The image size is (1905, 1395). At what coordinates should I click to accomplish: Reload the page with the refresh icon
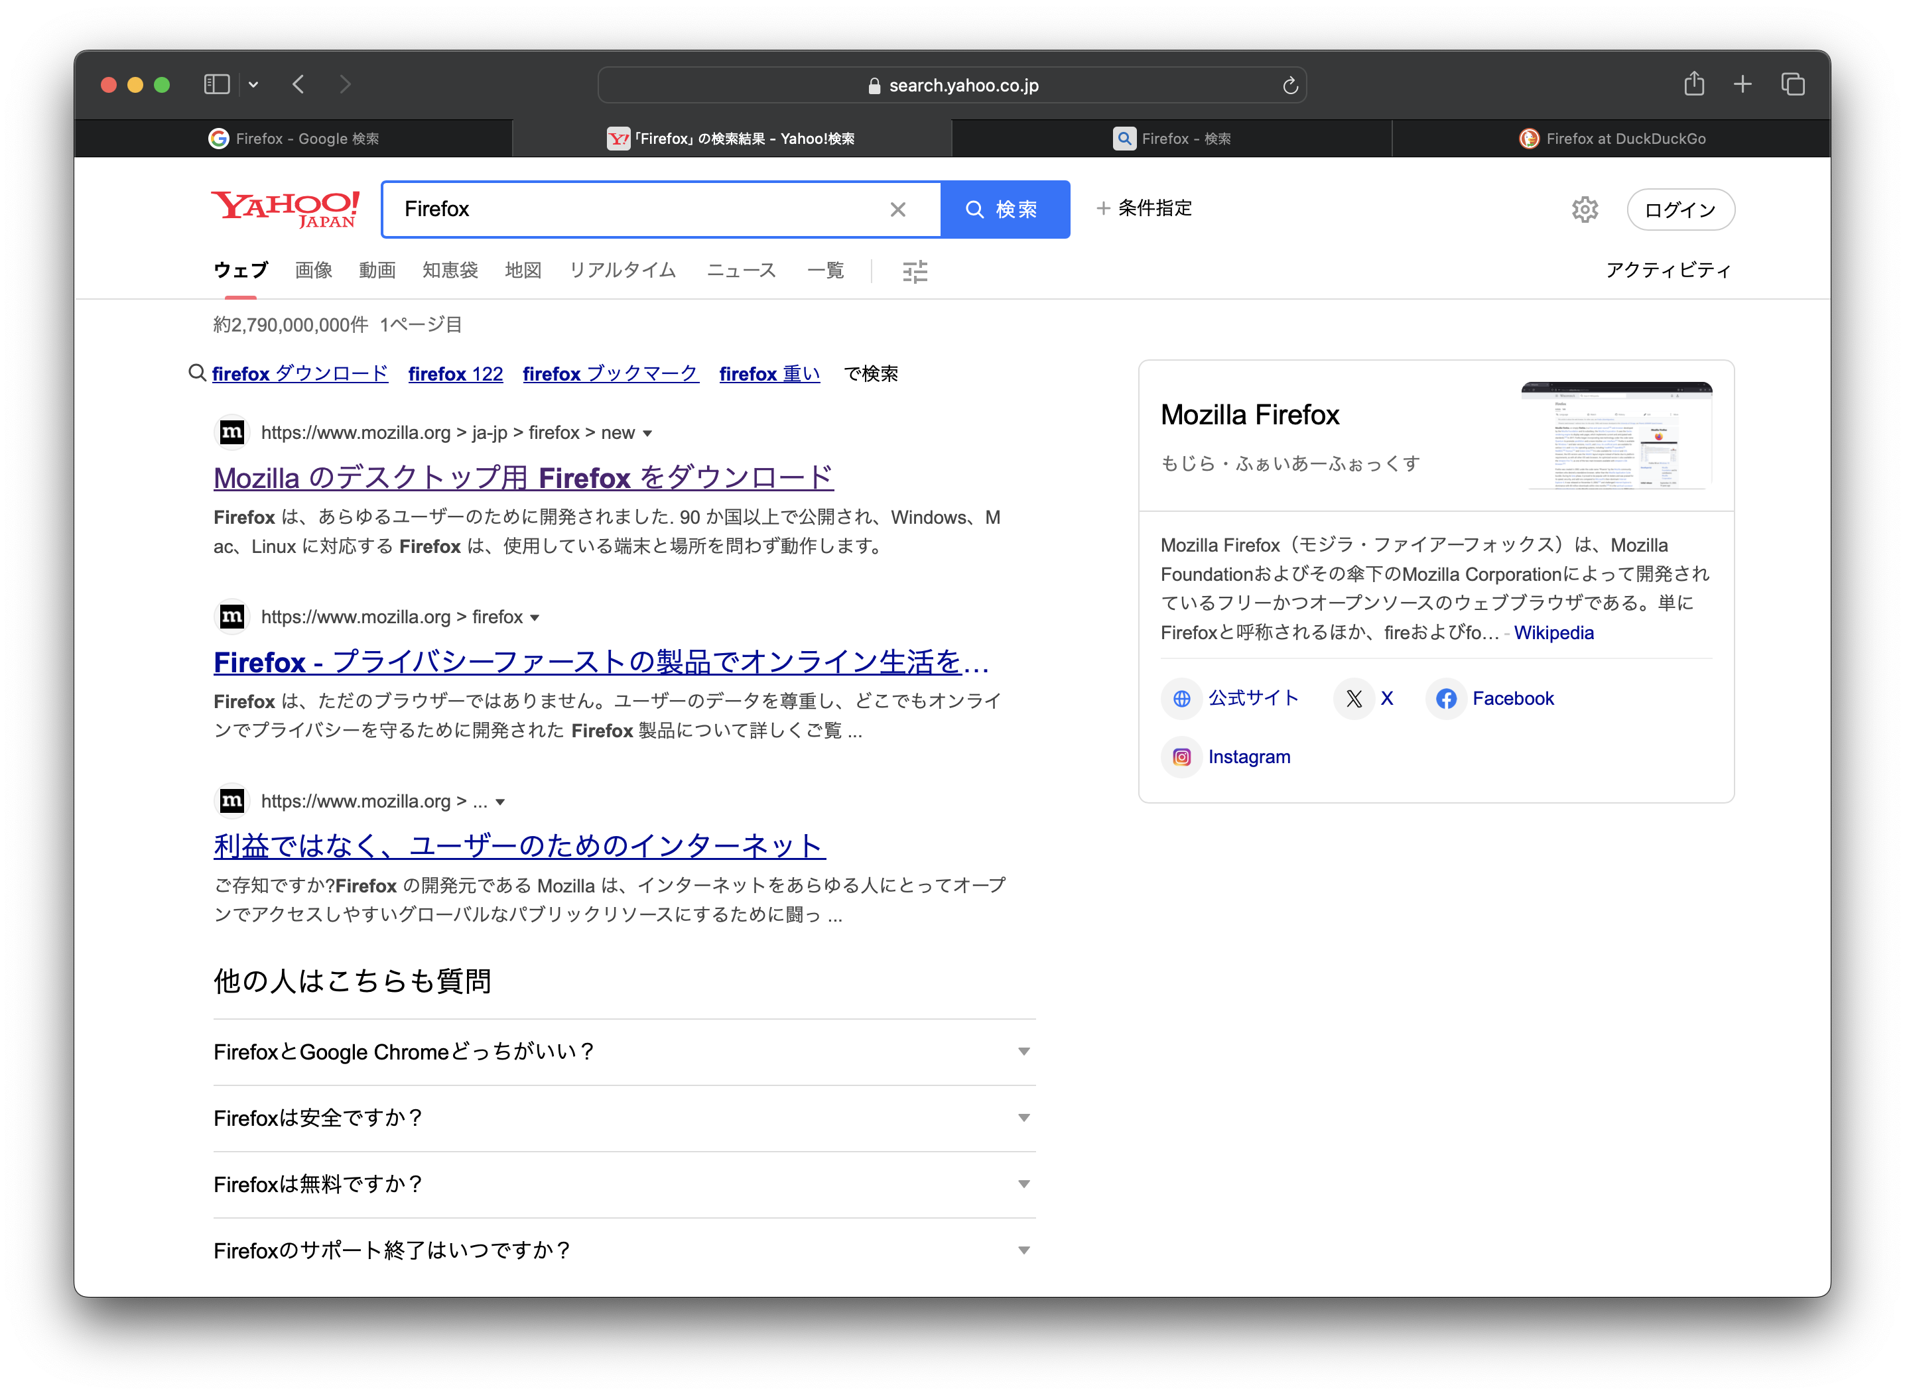pyautogui.click(x=1290, y=86)
